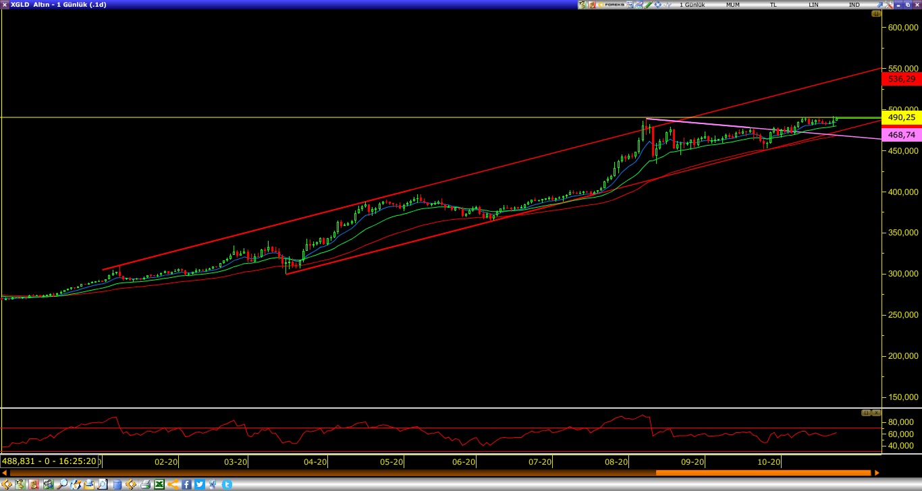922x491 pixels.
Task: Open the wrench and screwdriver settings icon
Action: [x=889, y=5]
